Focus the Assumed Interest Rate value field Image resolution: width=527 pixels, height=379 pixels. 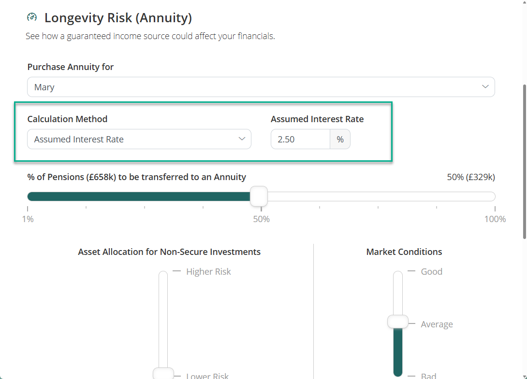click(x=300, y=139)
